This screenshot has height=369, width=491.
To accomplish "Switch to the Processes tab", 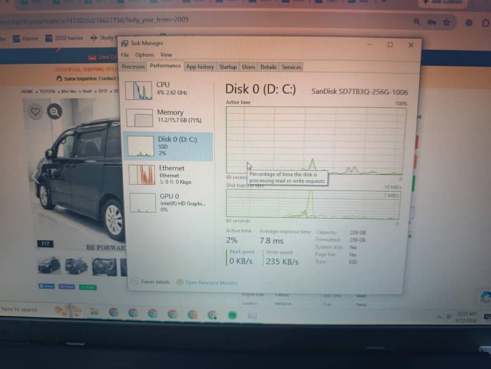I will [133, 67].
